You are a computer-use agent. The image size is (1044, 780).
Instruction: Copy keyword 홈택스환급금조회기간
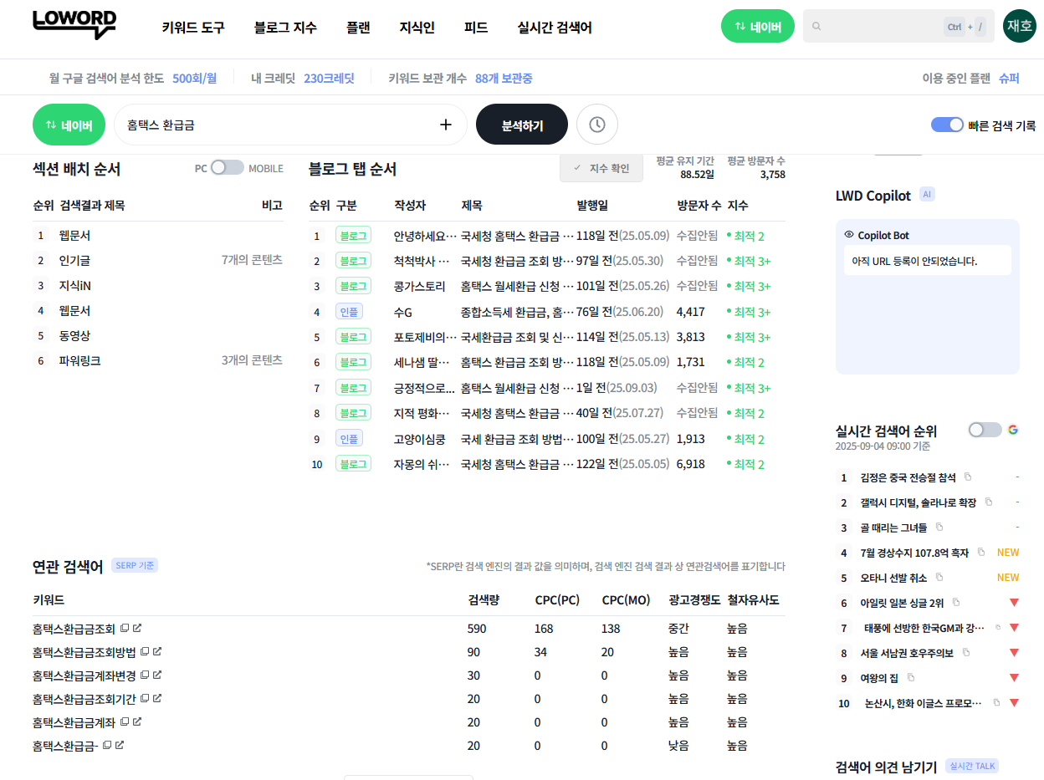(x=145, y=698)
